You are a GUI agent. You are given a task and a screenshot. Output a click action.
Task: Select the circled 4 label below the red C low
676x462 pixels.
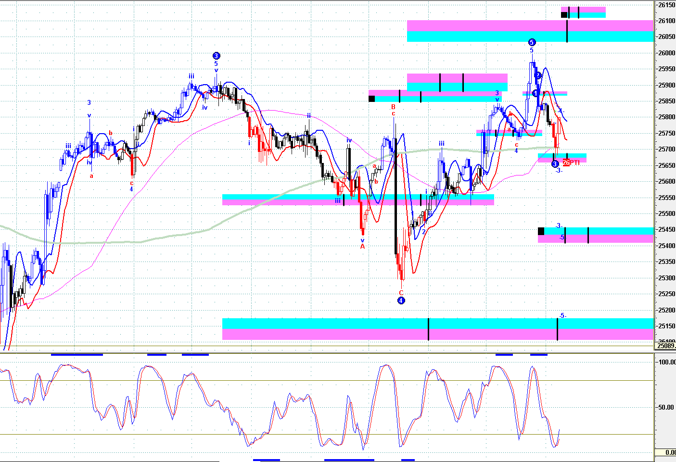click(401, 301)
